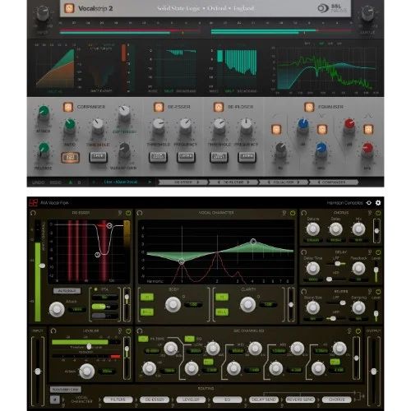Enable the high-pass filter button in Equaliser
Image resolution: width=411 pixels, height=411 pixels.
click(276, 129)
